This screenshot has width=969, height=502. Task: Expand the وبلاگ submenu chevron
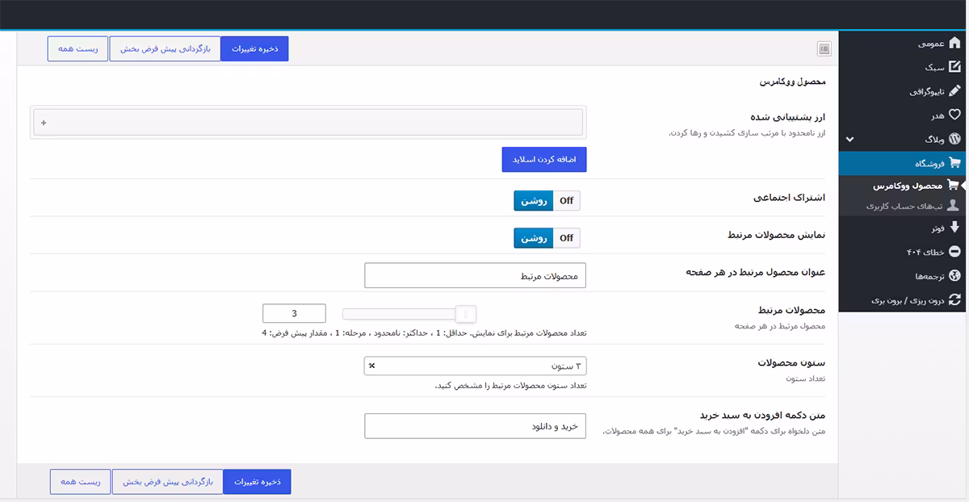[849, 139]
